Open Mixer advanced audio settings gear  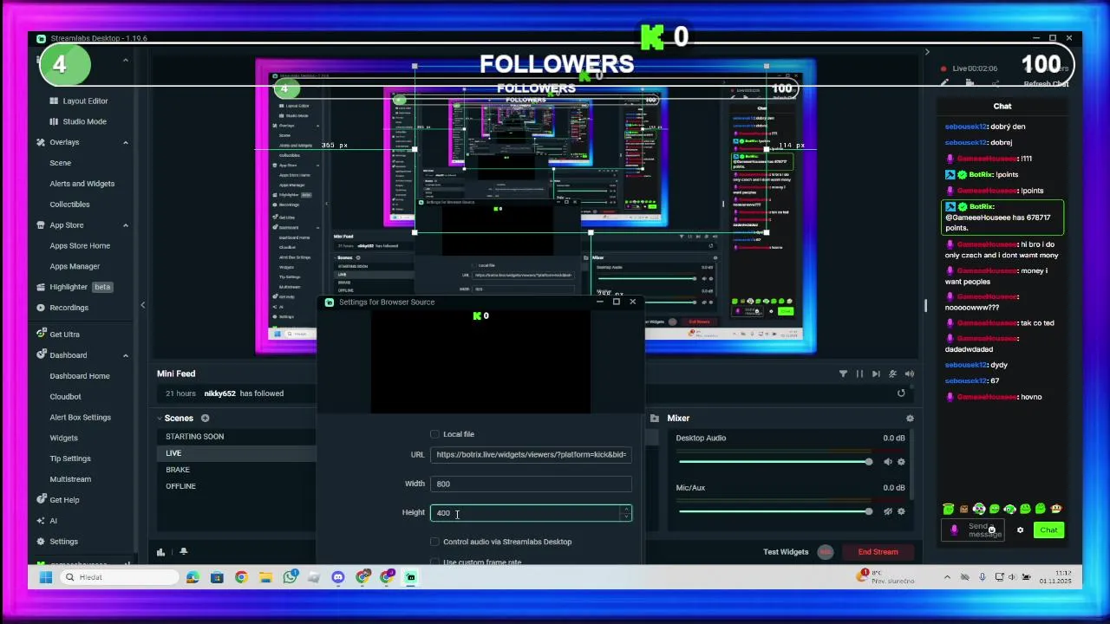(x=910, y=419)
